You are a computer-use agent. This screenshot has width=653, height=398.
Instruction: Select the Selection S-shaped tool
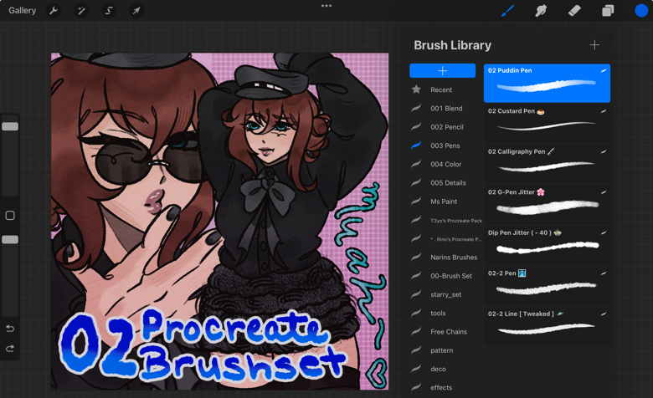[x=109, y=10]
